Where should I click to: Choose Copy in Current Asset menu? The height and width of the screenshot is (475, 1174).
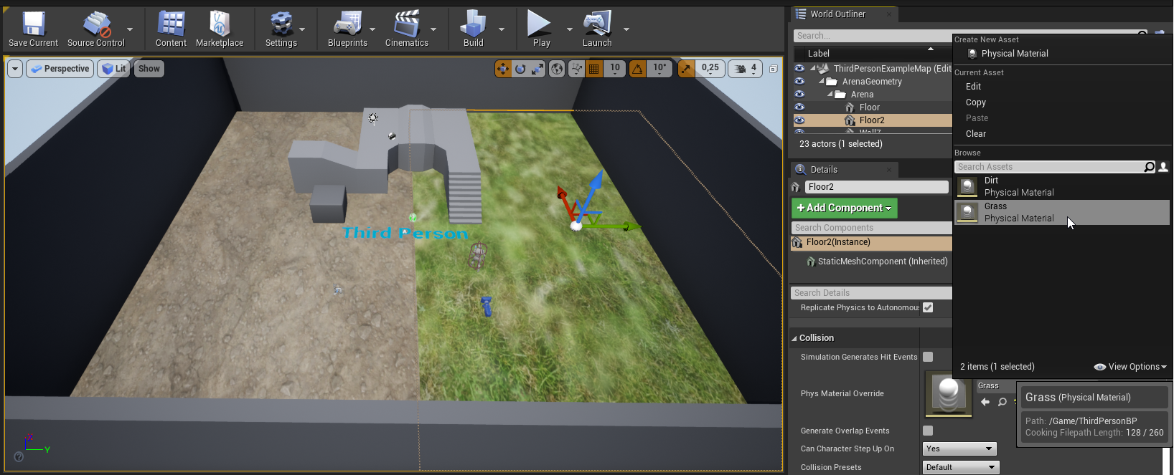point(976,102)
